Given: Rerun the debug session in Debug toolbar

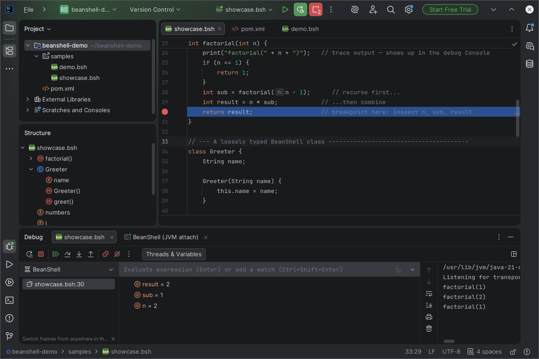Looking at the screenshot, I should [29, 254].
